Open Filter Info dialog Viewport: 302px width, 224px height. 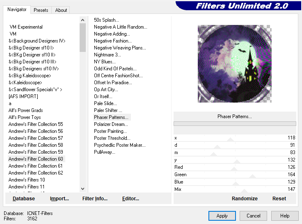(x=95, y=199)
